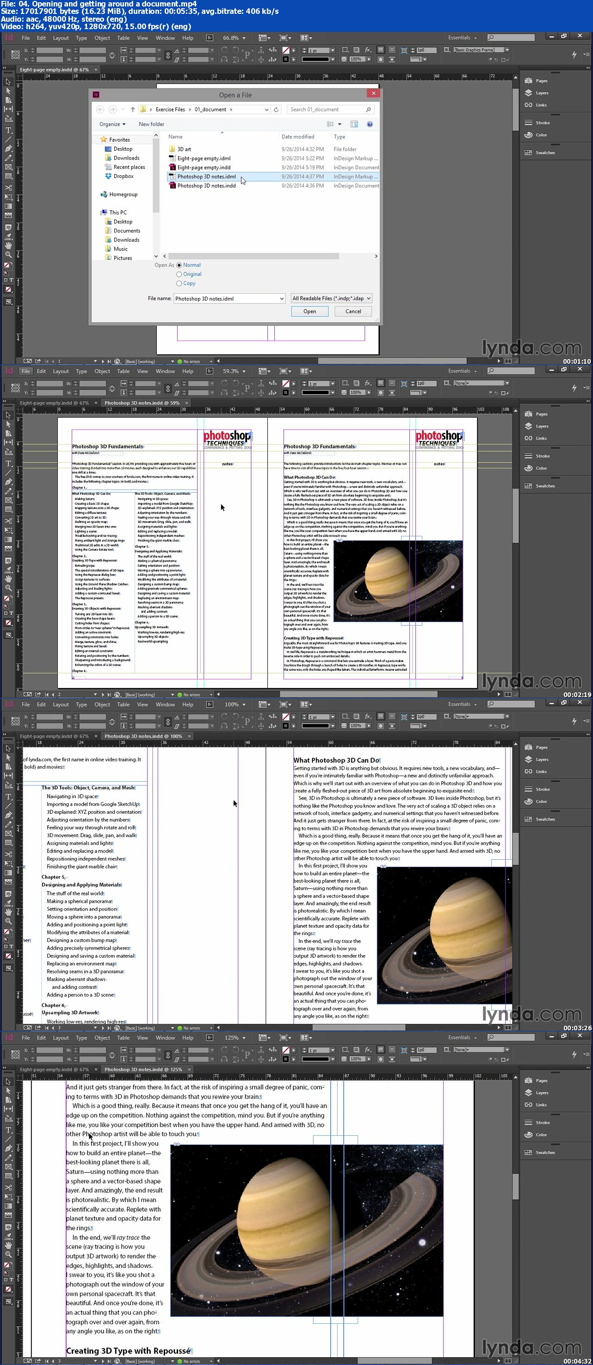
Task: Open Stroke panel in the 100% zoom frame
Action: pyautogui.click(x=537, y=789)
